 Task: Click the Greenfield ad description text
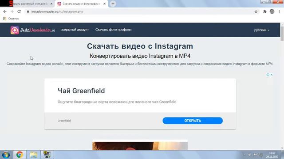click(117, 102)
